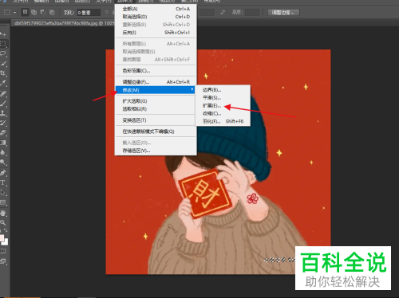The height and width of the screenshot is (298, 399).
Task: Select the Rectangle shape tool
Action: click(x=3, y=202)
